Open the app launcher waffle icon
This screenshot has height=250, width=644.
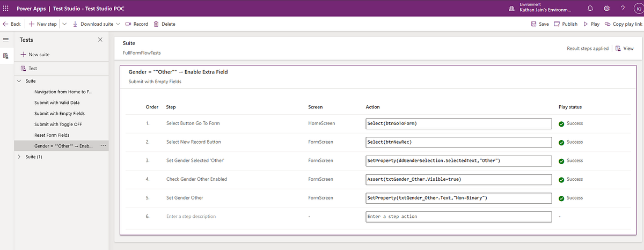(6, 8)
